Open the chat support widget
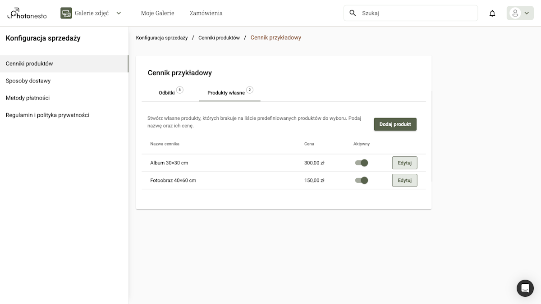The height and width of the screenshot is (304, 541). click(525, 288)
